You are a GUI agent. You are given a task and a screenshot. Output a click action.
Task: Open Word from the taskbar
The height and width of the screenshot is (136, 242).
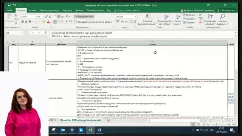(x=99, y=130)
